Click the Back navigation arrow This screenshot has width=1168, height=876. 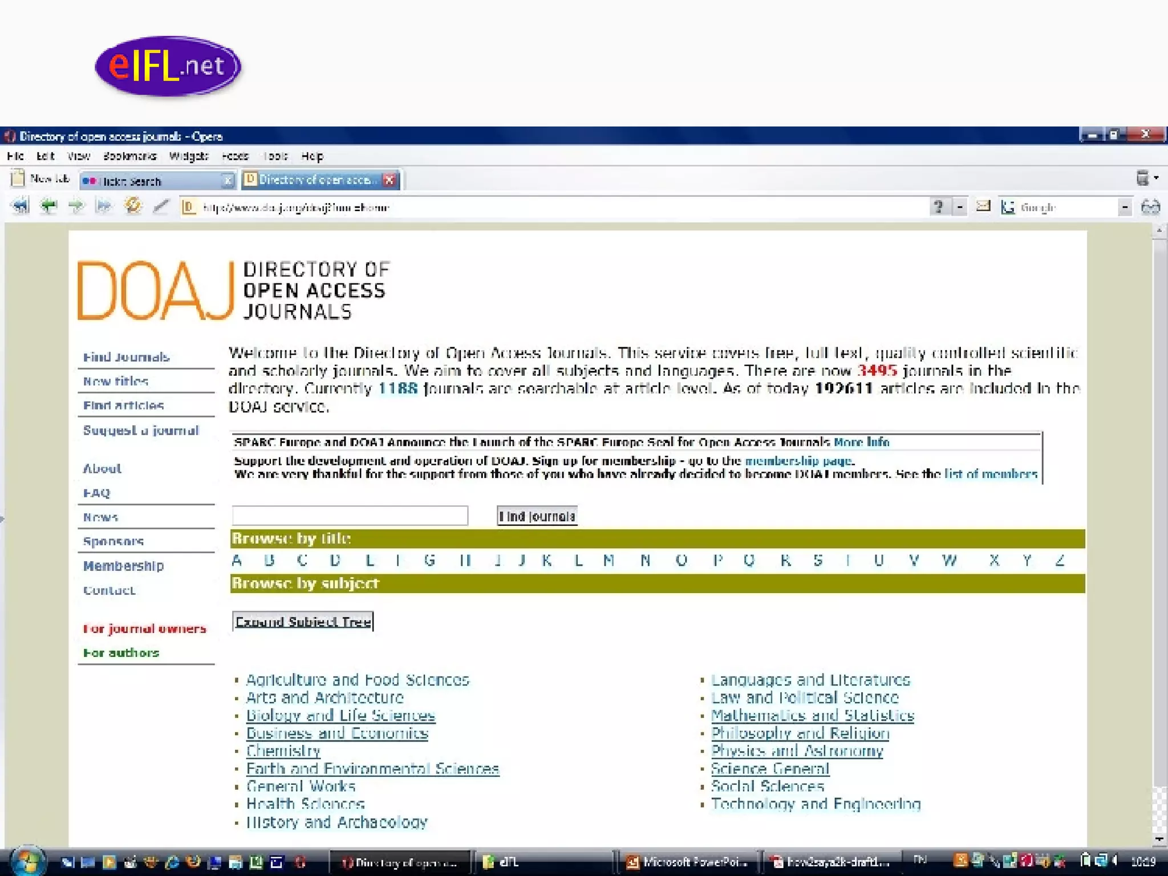pyautogui.click(x=48, y=206)
